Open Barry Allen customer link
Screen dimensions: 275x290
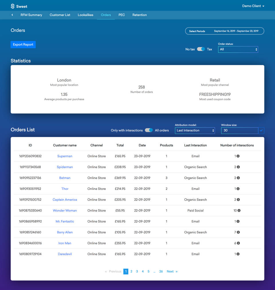tap(65, 232)
